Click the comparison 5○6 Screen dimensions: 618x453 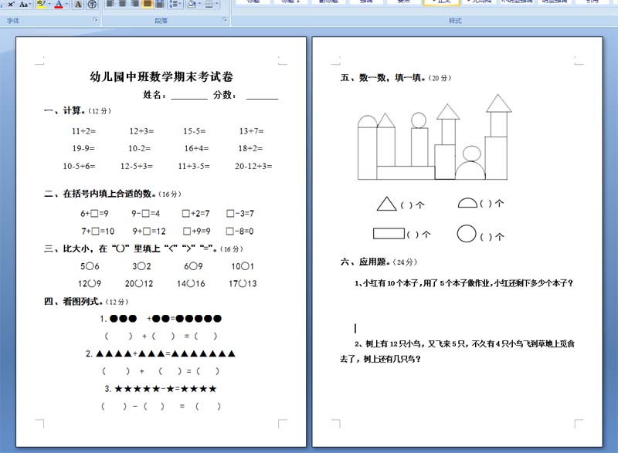point(90,266)
